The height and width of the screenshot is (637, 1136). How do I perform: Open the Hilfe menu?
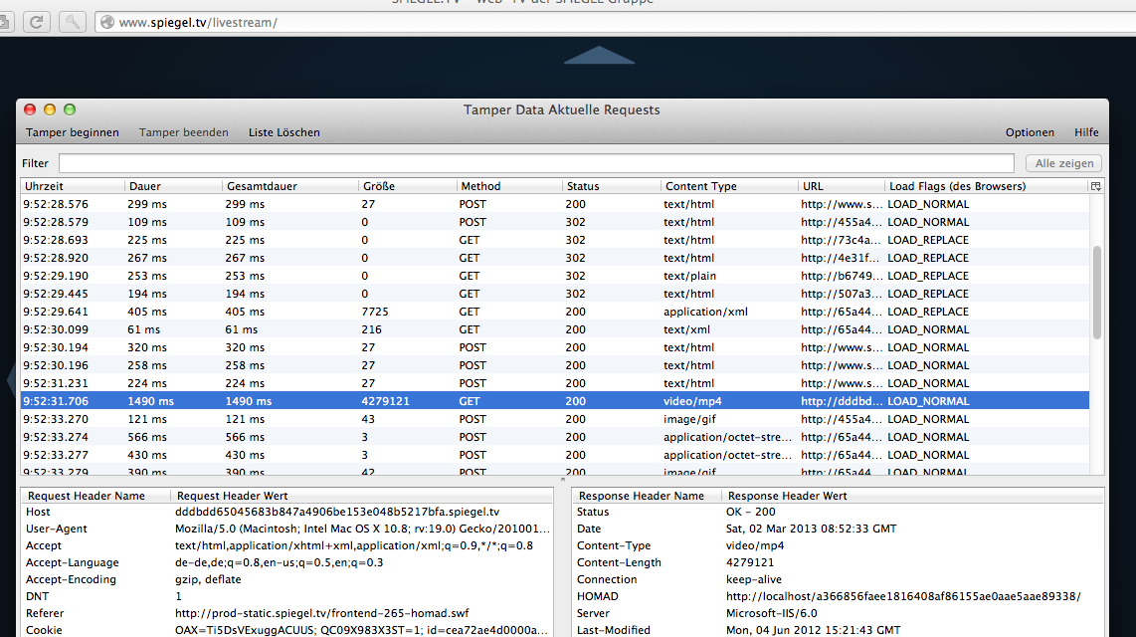(1086, 132)
